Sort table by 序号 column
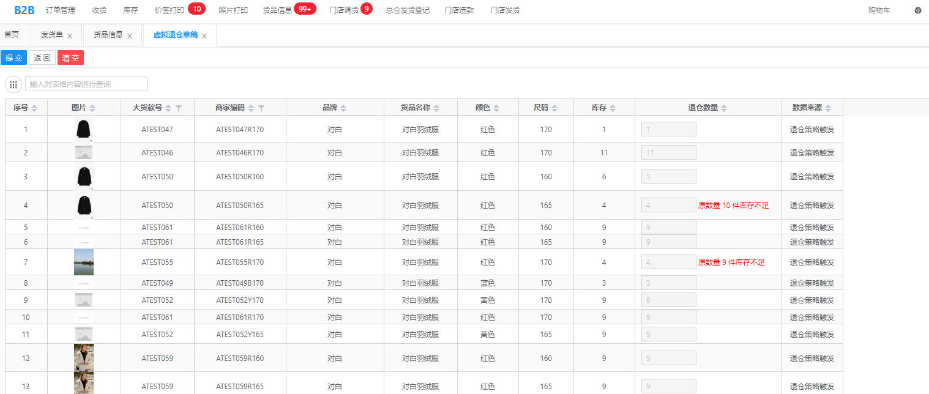 pyautogui.click(x=34, y=108)
